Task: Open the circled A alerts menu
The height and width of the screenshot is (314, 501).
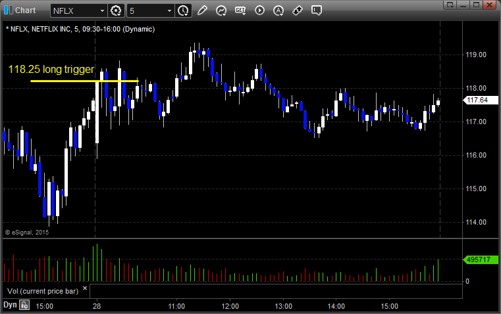Action: pyautogui.click(x=278, y=11)
